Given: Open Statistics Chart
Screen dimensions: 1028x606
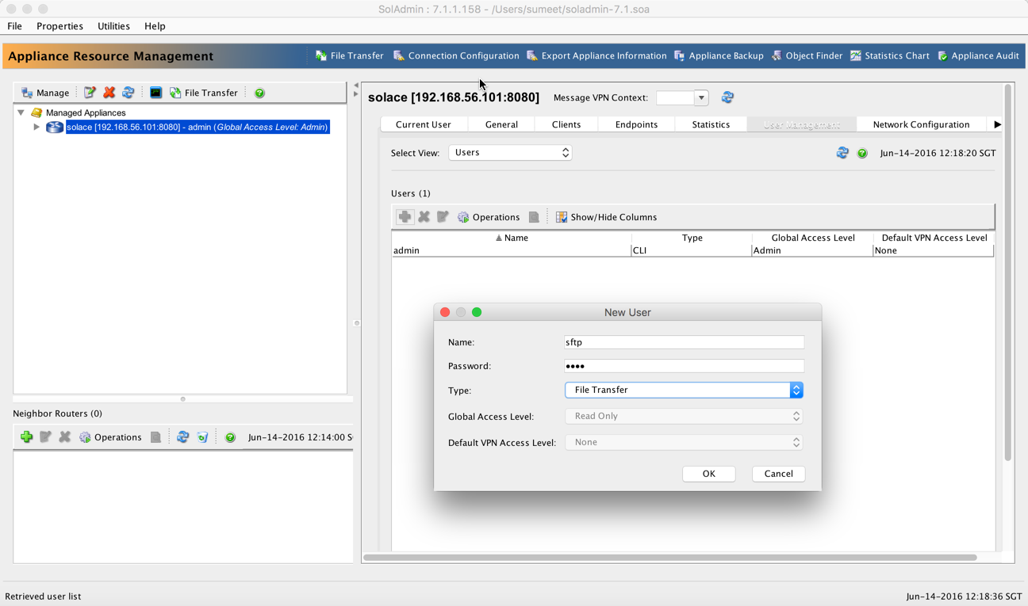Looking at the screenshot, I should pos(889,55).
